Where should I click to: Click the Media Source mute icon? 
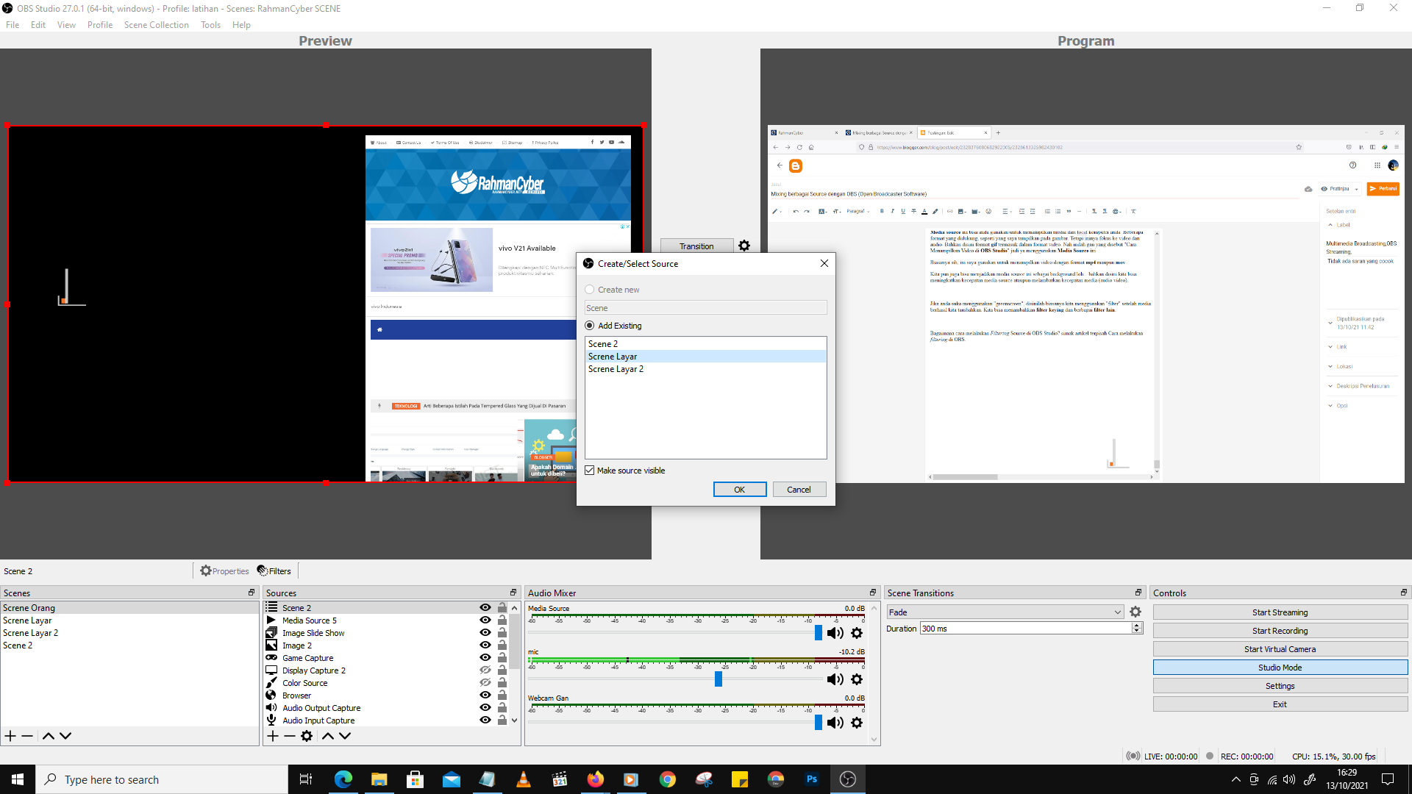click(x=834, y=633)
